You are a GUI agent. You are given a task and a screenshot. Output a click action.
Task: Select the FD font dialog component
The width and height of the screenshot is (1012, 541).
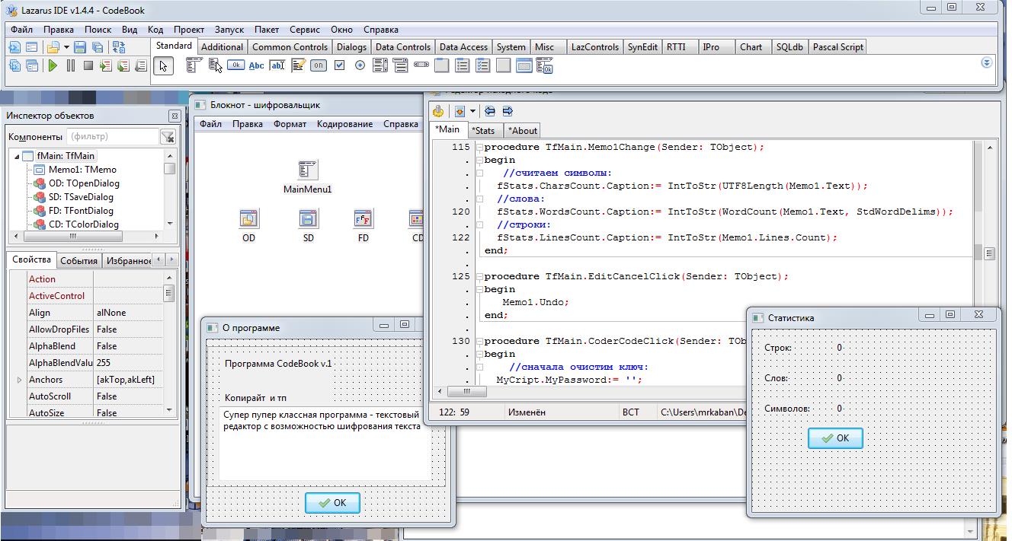click(x=363, y=219)
